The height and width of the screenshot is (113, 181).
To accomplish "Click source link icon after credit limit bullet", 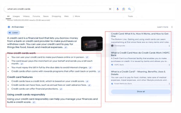I will (87, 81).
